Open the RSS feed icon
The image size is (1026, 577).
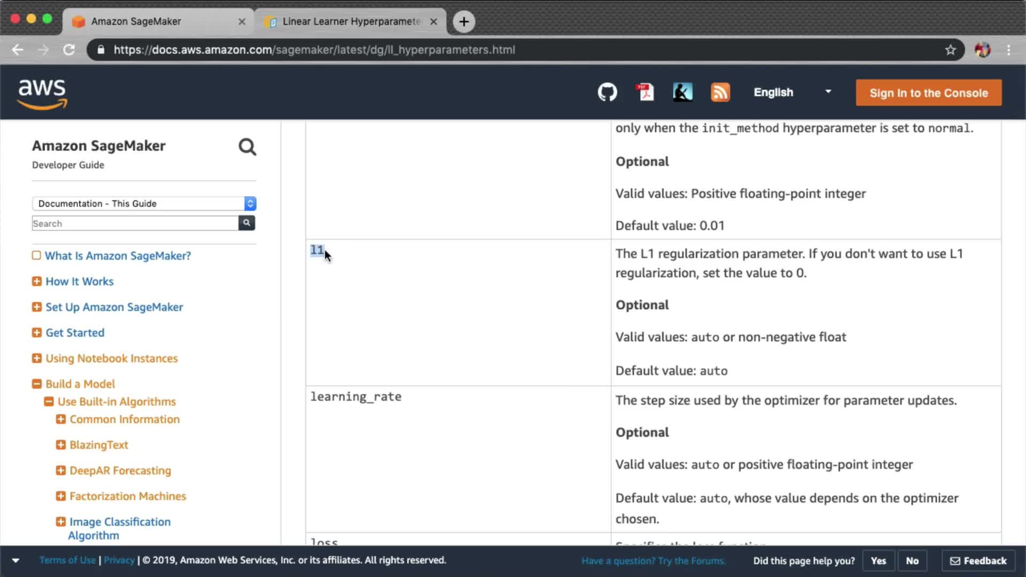720,92
